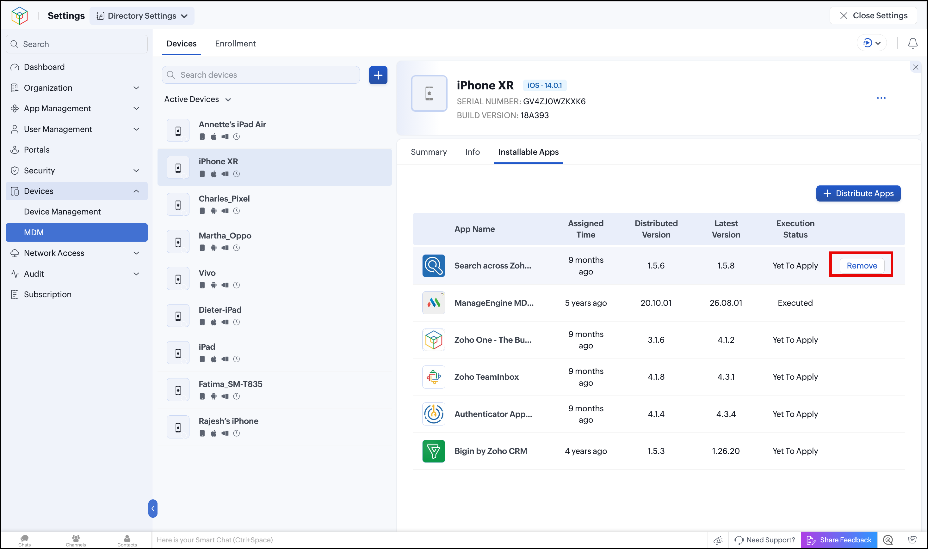Image resolution: width=928 pixels, height=549 pixels.
Task: Click the ManageEngine MDM app icon
Action: (x=434, y=303)
